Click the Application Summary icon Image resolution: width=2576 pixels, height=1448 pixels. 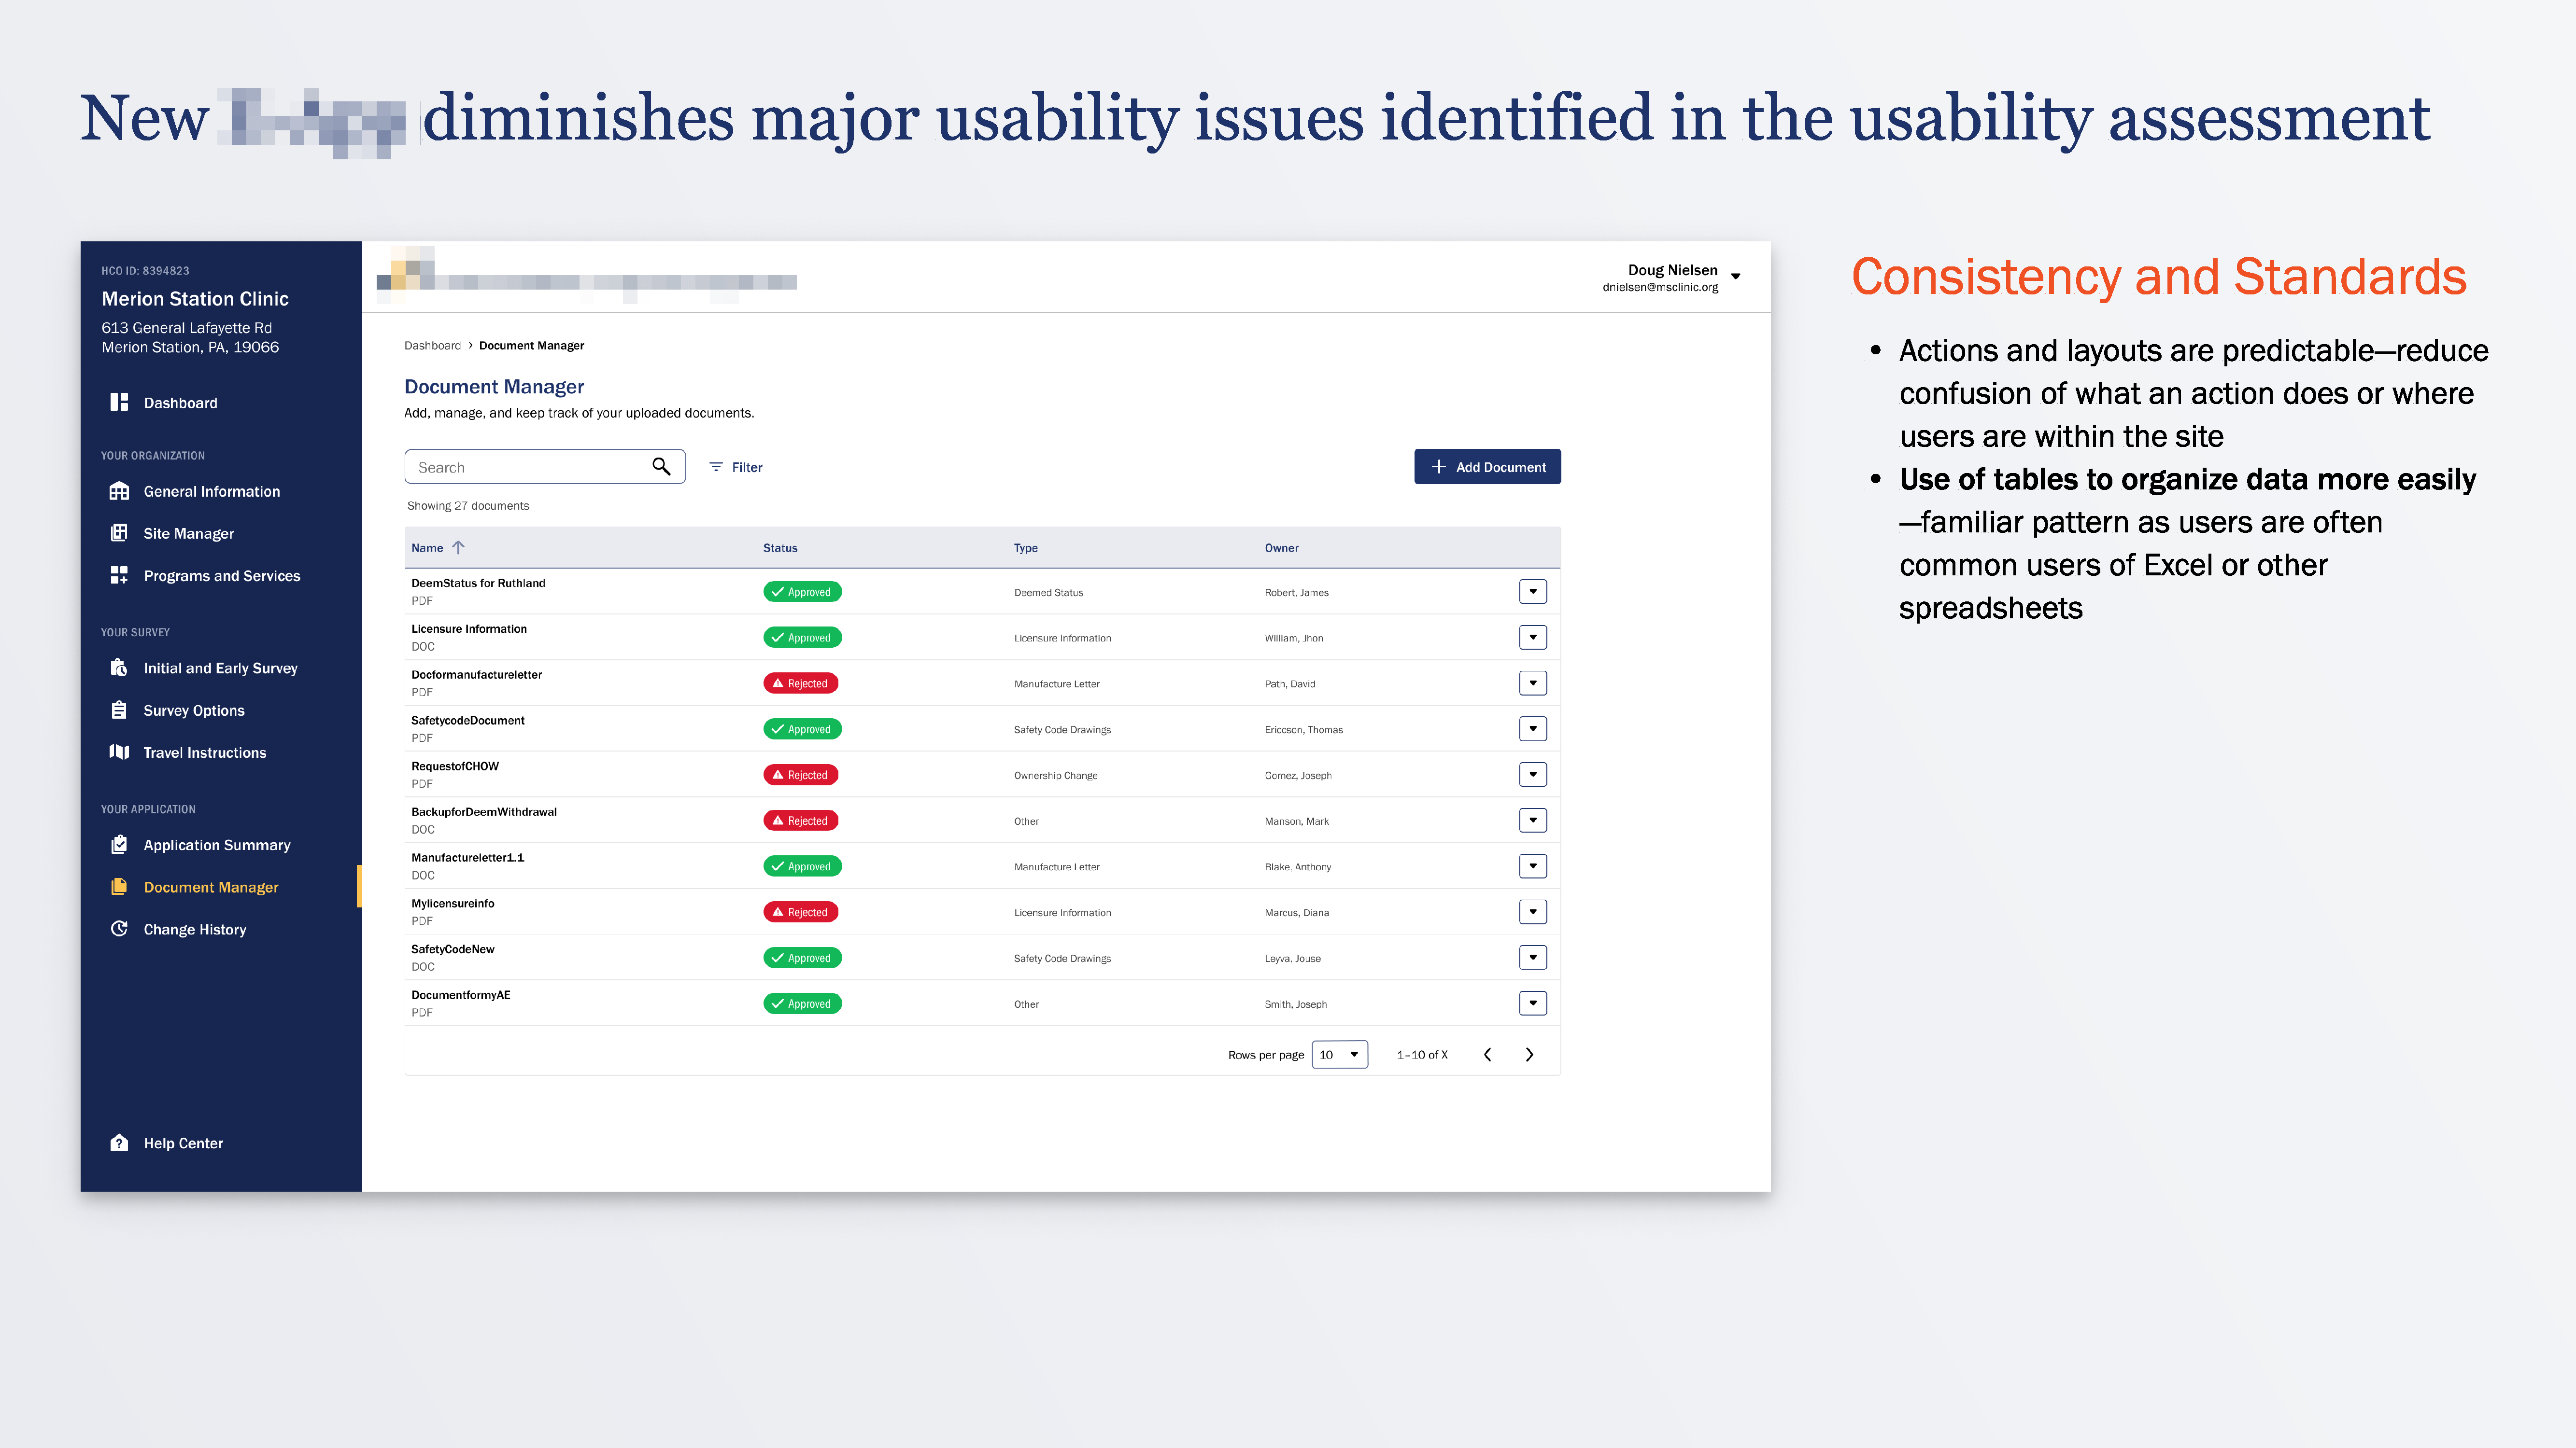coord(119,844)
